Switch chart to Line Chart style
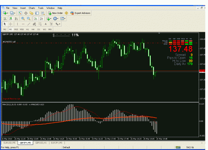 pos(16,19)
